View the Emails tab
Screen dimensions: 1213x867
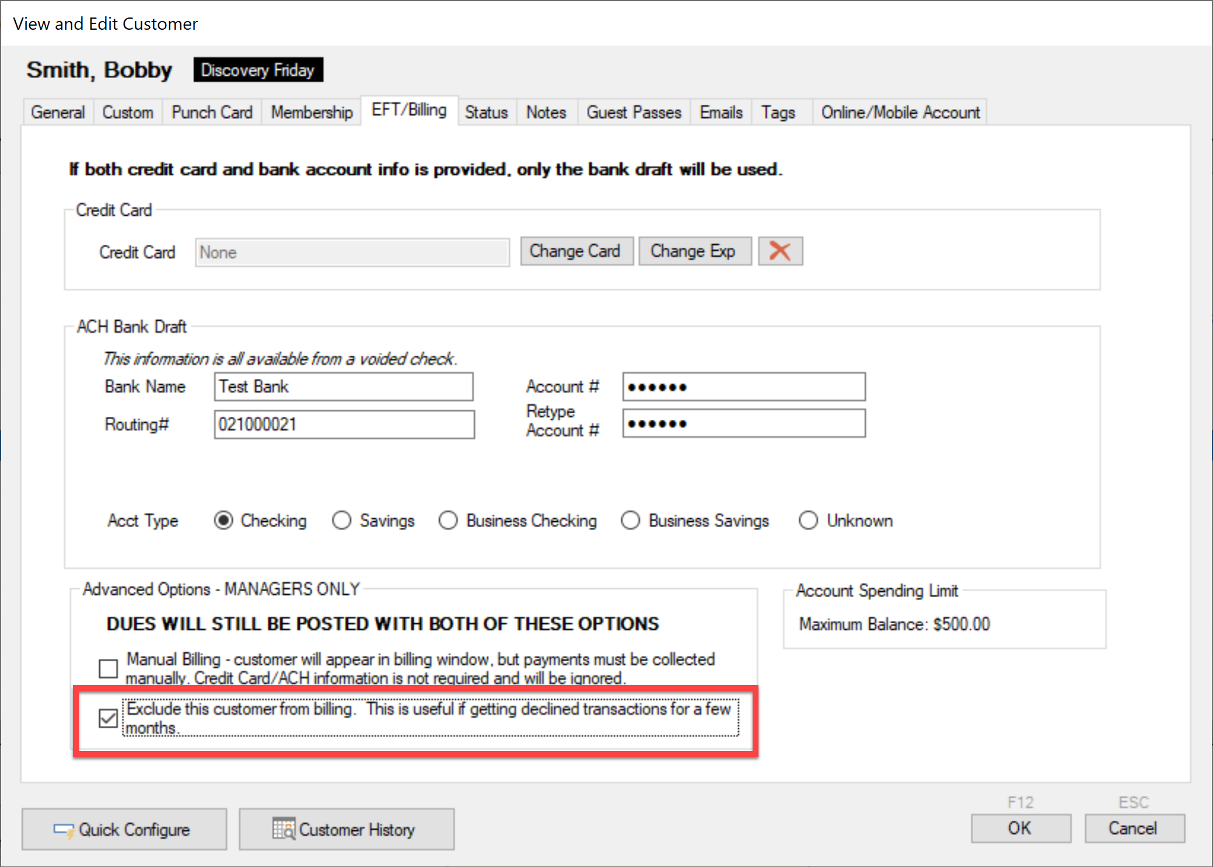click(x=721, y=112)
